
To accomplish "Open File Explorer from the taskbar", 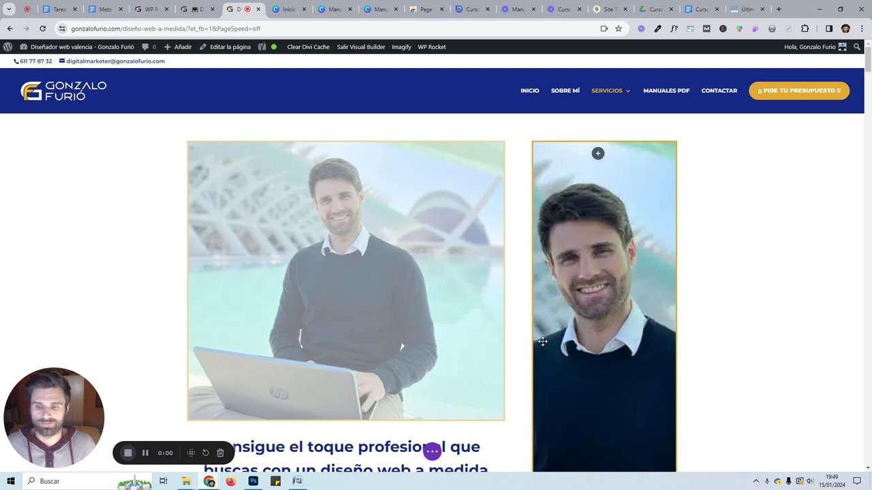I will (186, 481).
